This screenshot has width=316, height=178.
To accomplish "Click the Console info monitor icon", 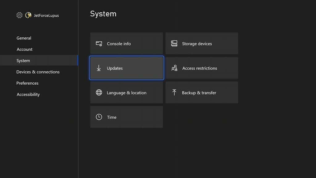I will pos(99,44).
